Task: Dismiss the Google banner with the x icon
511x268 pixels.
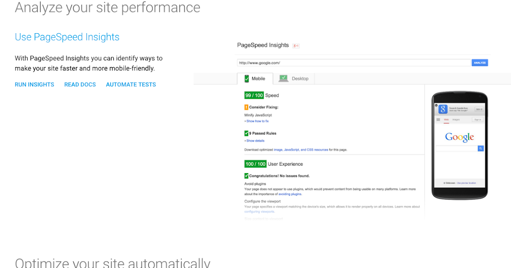Action: click(436, 105)
